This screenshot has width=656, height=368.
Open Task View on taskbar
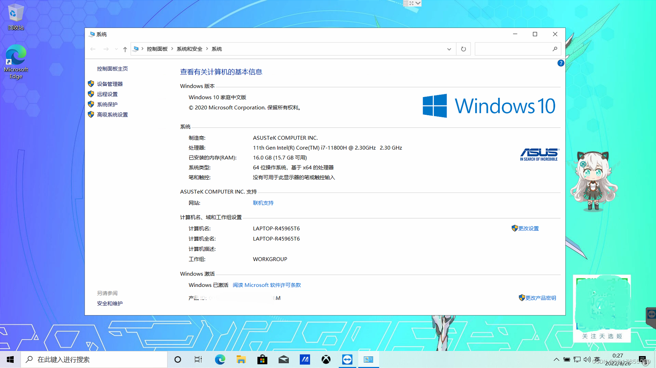pyautogui.click(x=198, y=359)
